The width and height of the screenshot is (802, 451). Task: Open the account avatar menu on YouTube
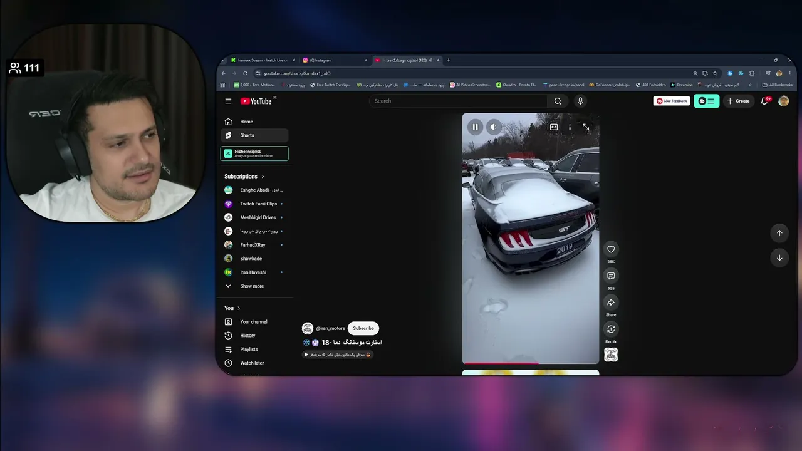point(783,101)
